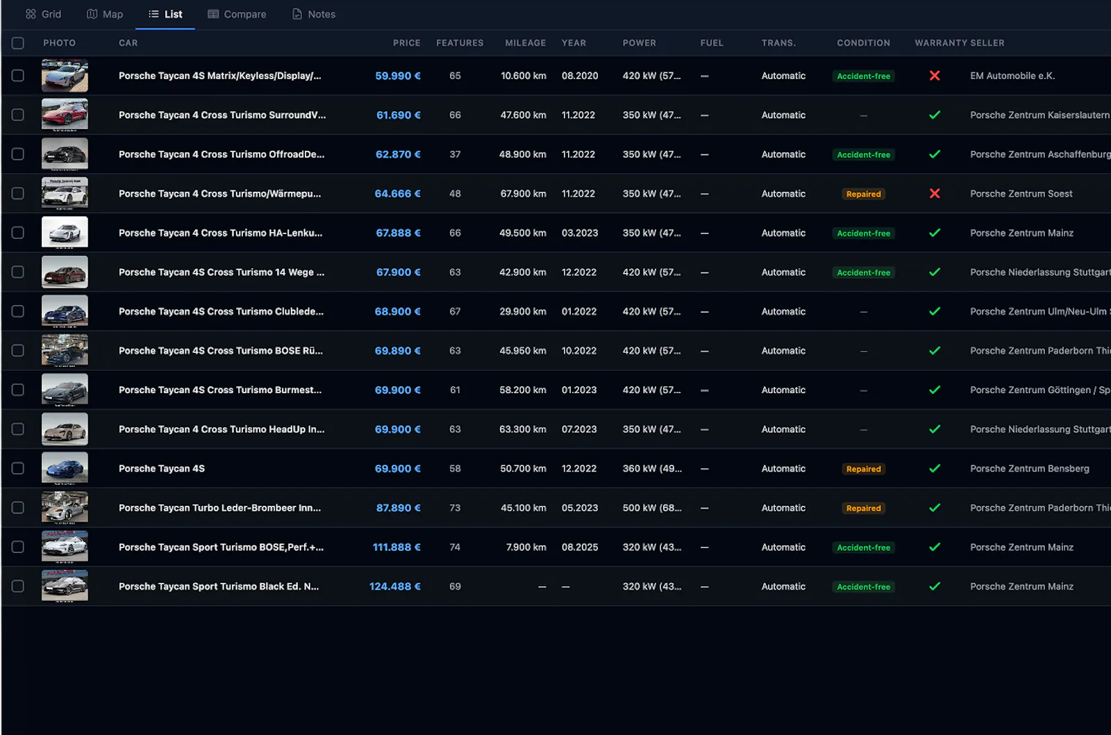Tick checkbox for Taycan Sport Turismo Black Ed.
Viewport: 1111px width, 735px height.
(18, 586)
